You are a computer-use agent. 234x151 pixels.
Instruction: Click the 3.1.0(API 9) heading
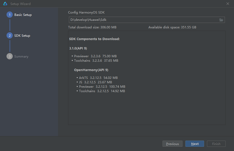(x=78, y=48)
